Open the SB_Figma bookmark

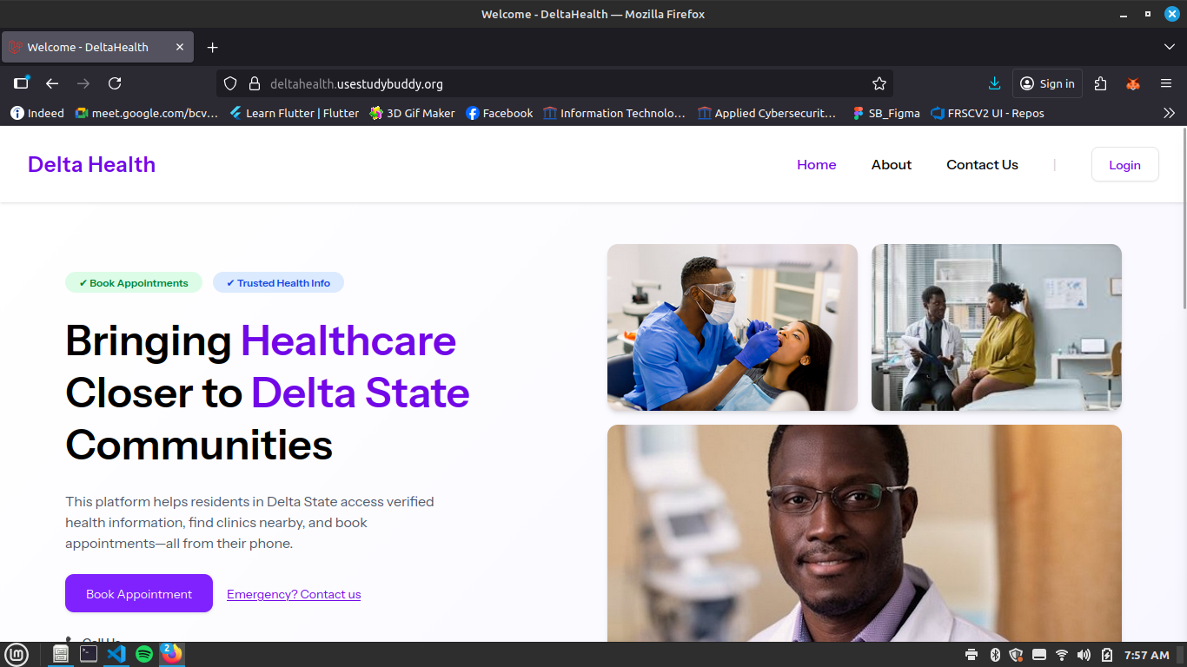click(885, 113)
